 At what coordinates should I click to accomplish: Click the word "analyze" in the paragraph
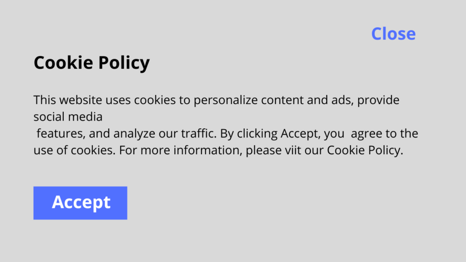tap(132, 134)
